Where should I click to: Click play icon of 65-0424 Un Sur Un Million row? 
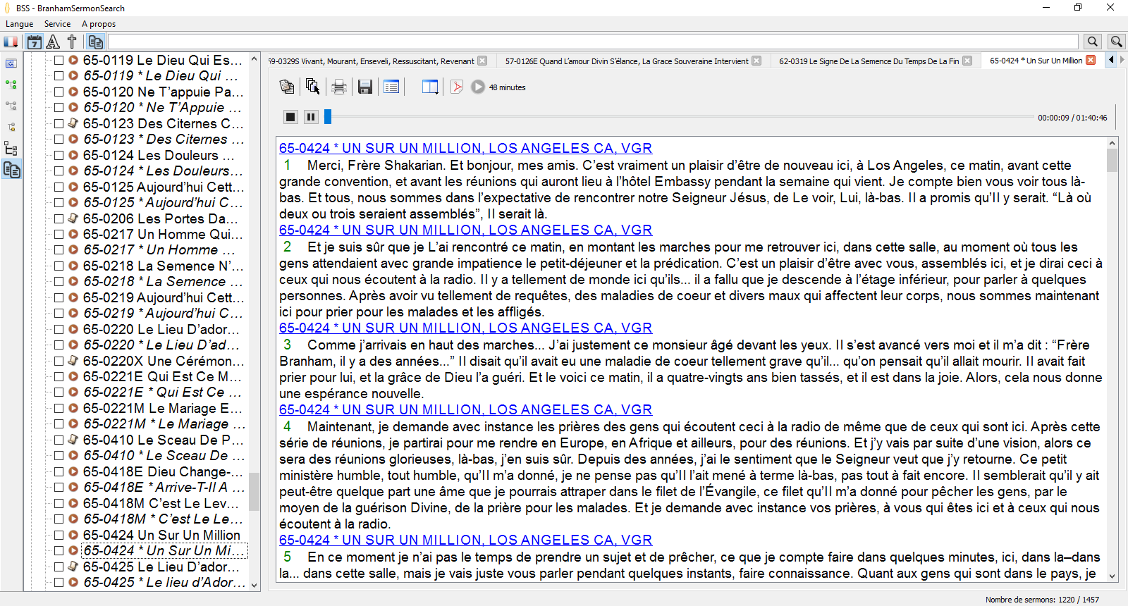click(x=73, y=535)
